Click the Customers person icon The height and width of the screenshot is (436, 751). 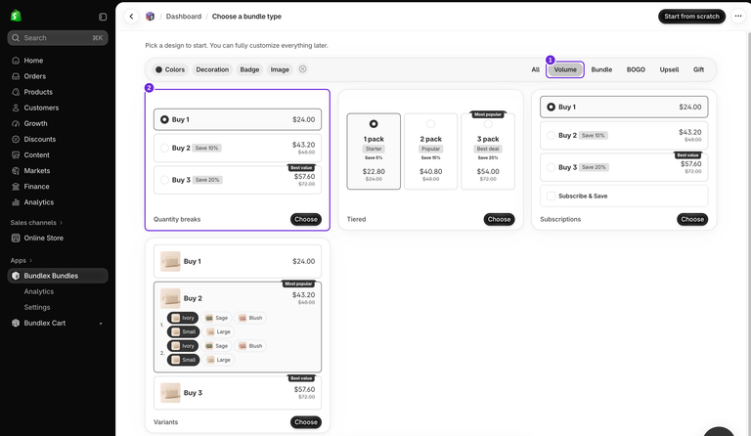click(x=16, y=108)
